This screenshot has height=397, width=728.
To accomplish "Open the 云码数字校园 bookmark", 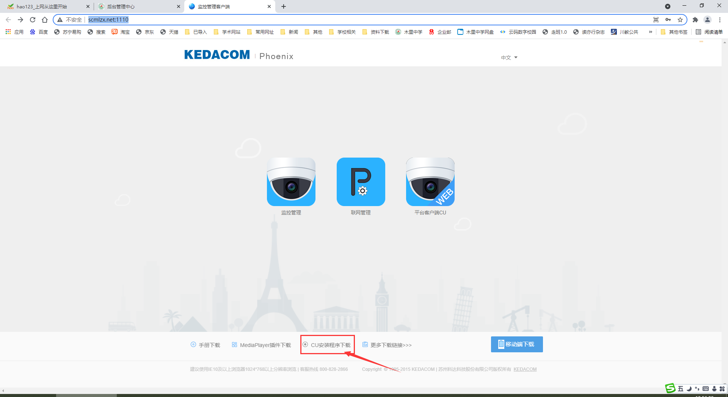I will pos(518,32).
